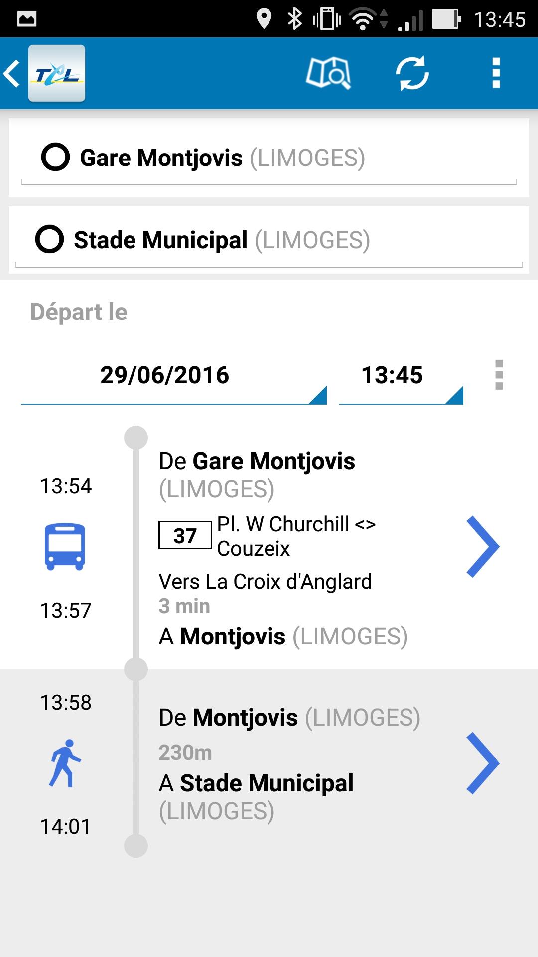Open the top overflow menu
Screen dimensions: 538x957
click(x=496, y=73)
